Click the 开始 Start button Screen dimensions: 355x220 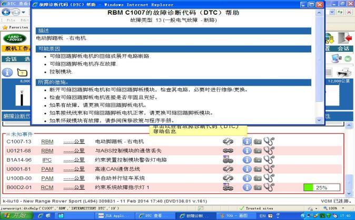[16, 215]
